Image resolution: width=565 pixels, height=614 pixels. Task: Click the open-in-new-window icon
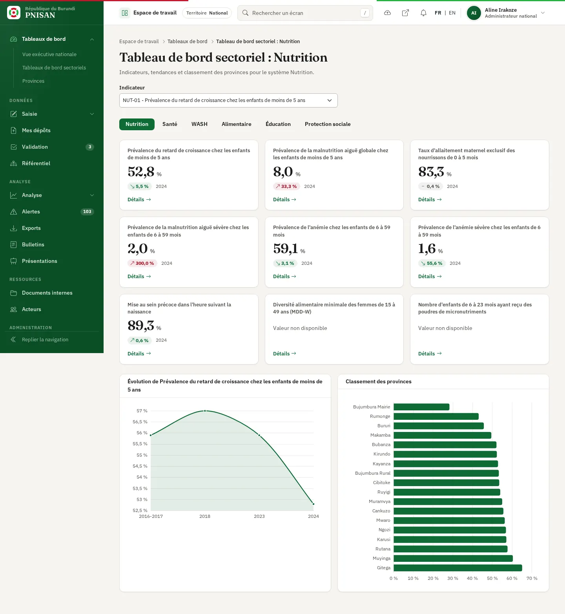(x=405, y=13)
